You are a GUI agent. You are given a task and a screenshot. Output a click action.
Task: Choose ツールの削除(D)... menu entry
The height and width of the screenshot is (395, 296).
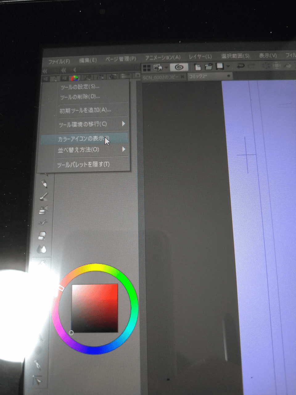80,97
